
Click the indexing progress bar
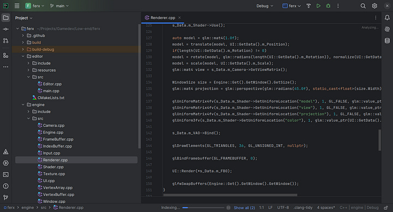pyautogui.click(x=203, y=208)
